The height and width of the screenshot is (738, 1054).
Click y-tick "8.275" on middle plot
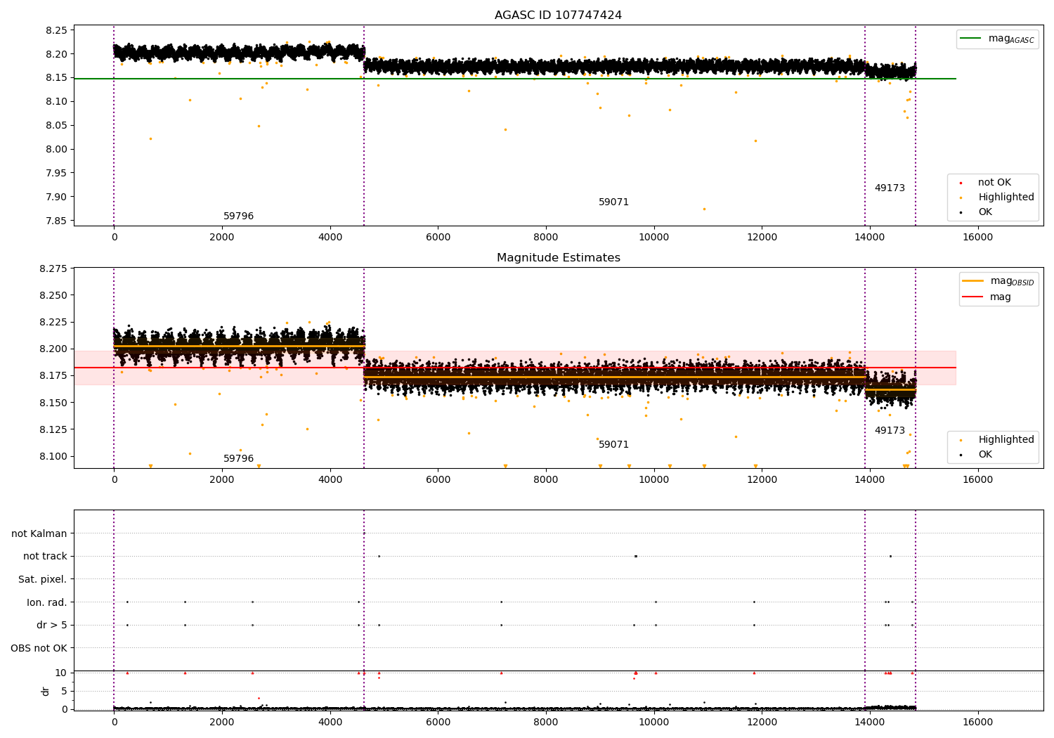[53, 268]
